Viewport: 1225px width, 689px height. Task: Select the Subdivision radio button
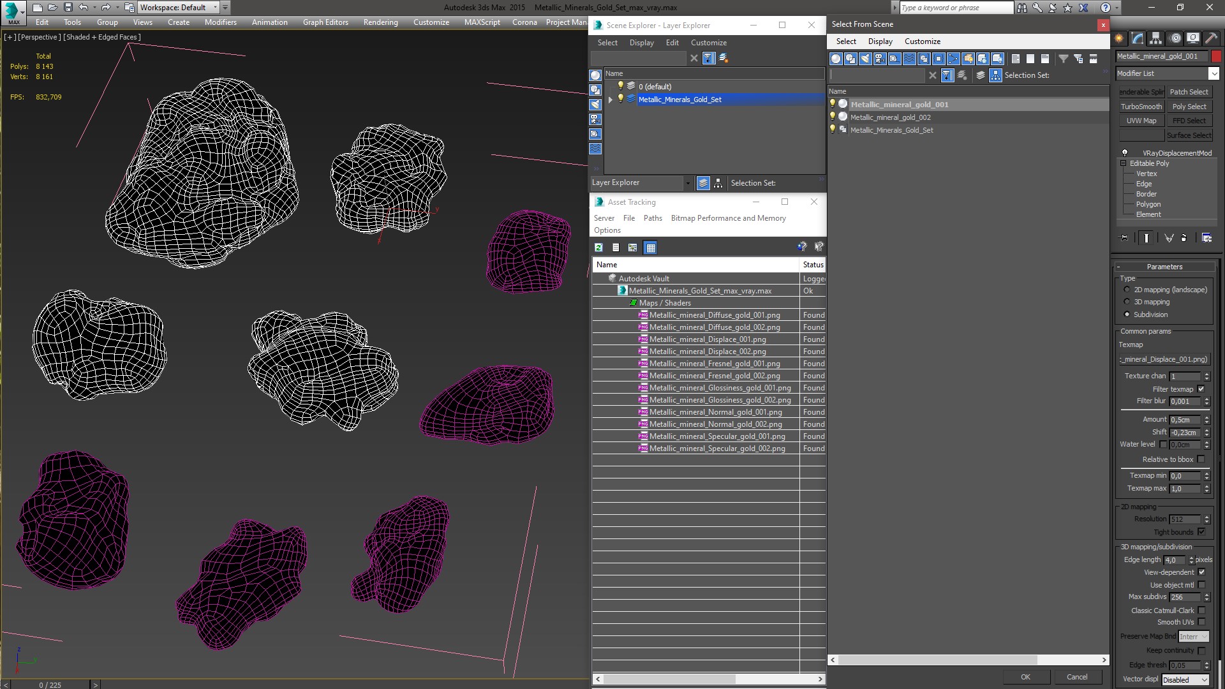click(x=1127, y=315)
